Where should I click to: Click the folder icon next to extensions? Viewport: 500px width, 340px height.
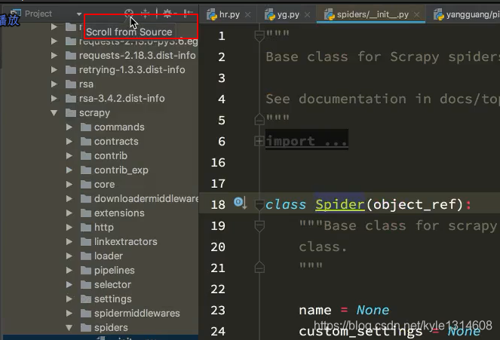click(x=86, y=213)
